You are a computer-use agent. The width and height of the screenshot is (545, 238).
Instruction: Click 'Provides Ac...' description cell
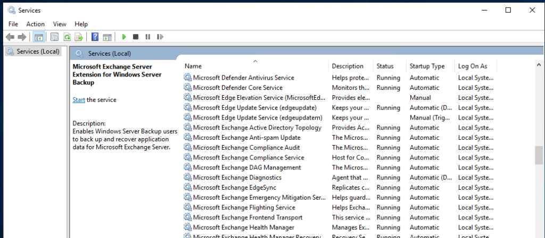coord(350,127)
